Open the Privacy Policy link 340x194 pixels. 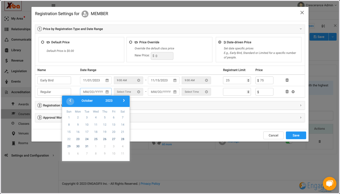[x=150, y=184]
